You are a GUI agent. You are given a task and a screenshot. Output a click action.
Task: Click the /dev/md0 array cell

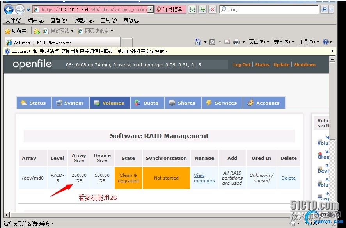tap(33, 178)
